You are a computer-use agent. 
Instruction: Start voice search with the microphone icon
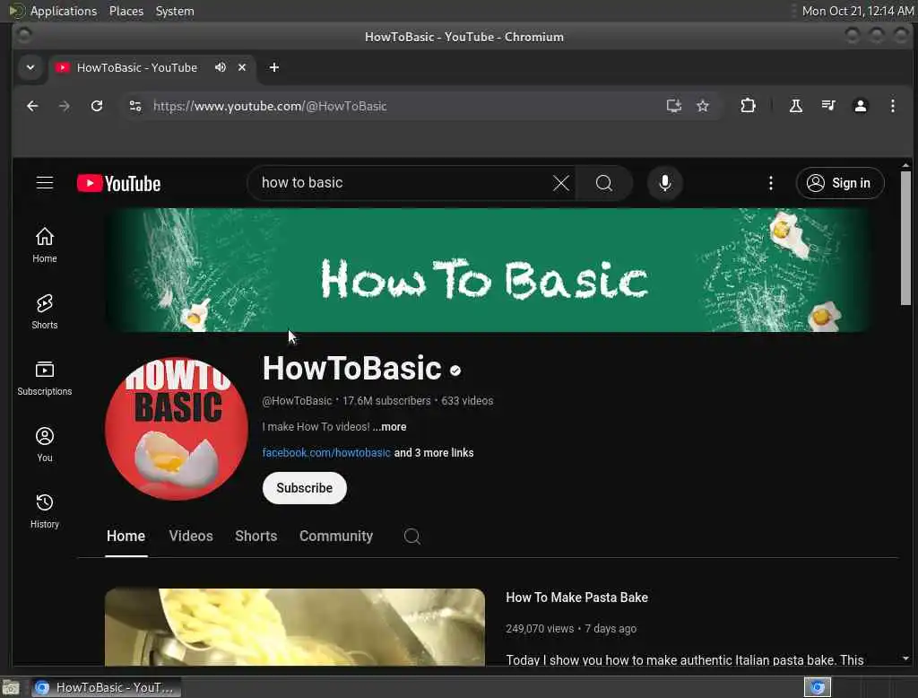(664, 183)
